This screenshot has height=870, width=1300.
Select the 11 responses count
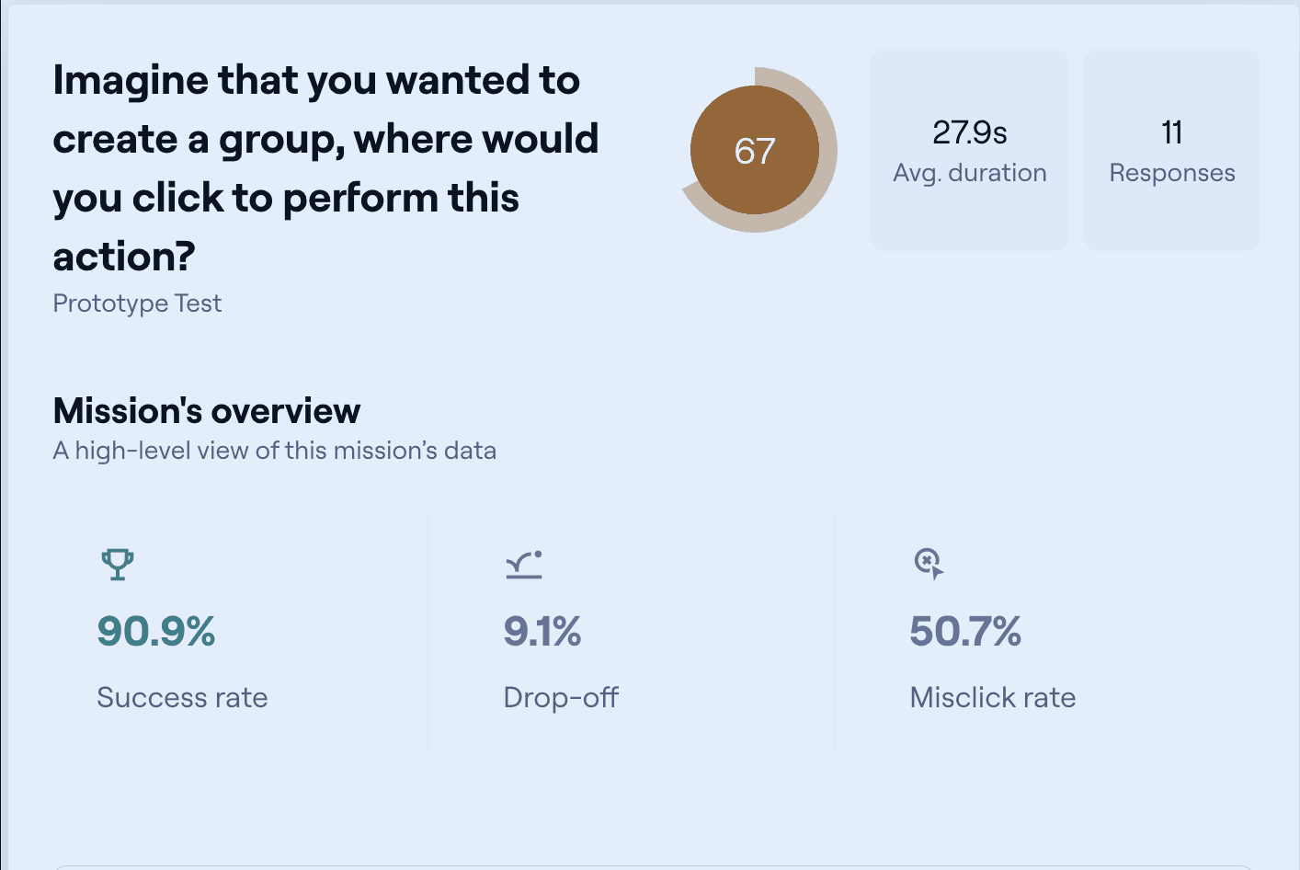coord(1171,132)
